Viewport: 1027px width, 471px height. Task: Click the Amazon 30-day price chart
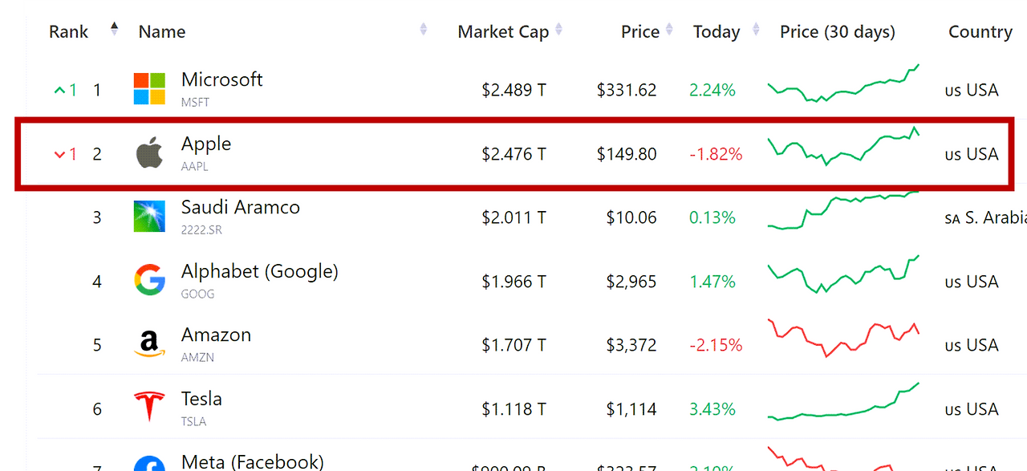tap(843, 339)
